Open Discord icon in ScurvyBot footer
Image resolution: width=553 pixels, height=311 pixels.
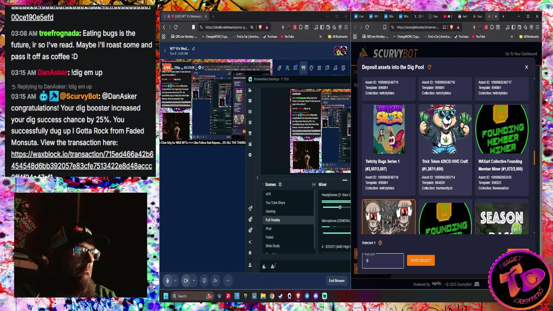pyautogui.click(x=477, y=284)
